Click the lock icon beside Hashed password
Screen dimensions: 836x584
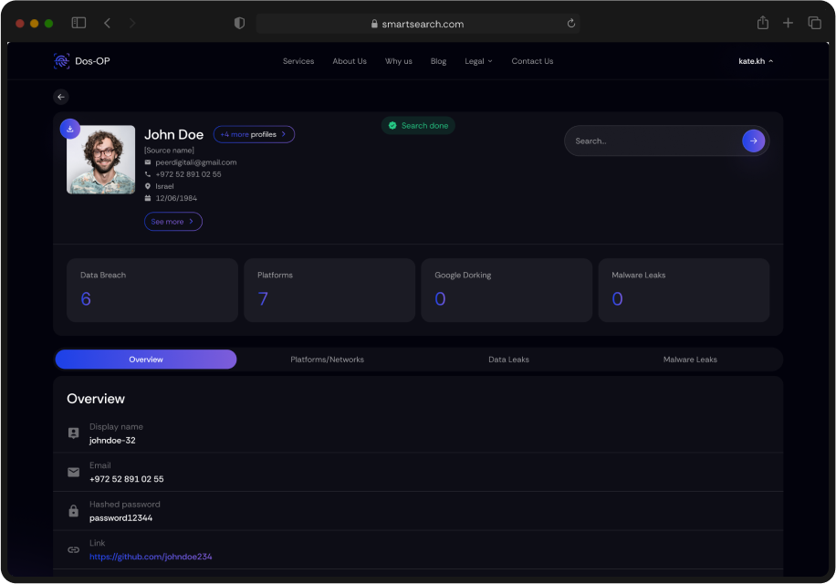pyautogui.click(x=73, y=510)
